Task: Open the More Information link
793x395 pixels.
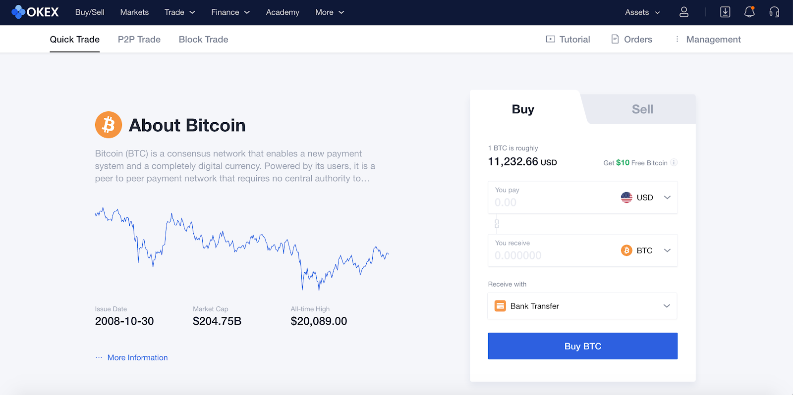Action: (137, 357)
